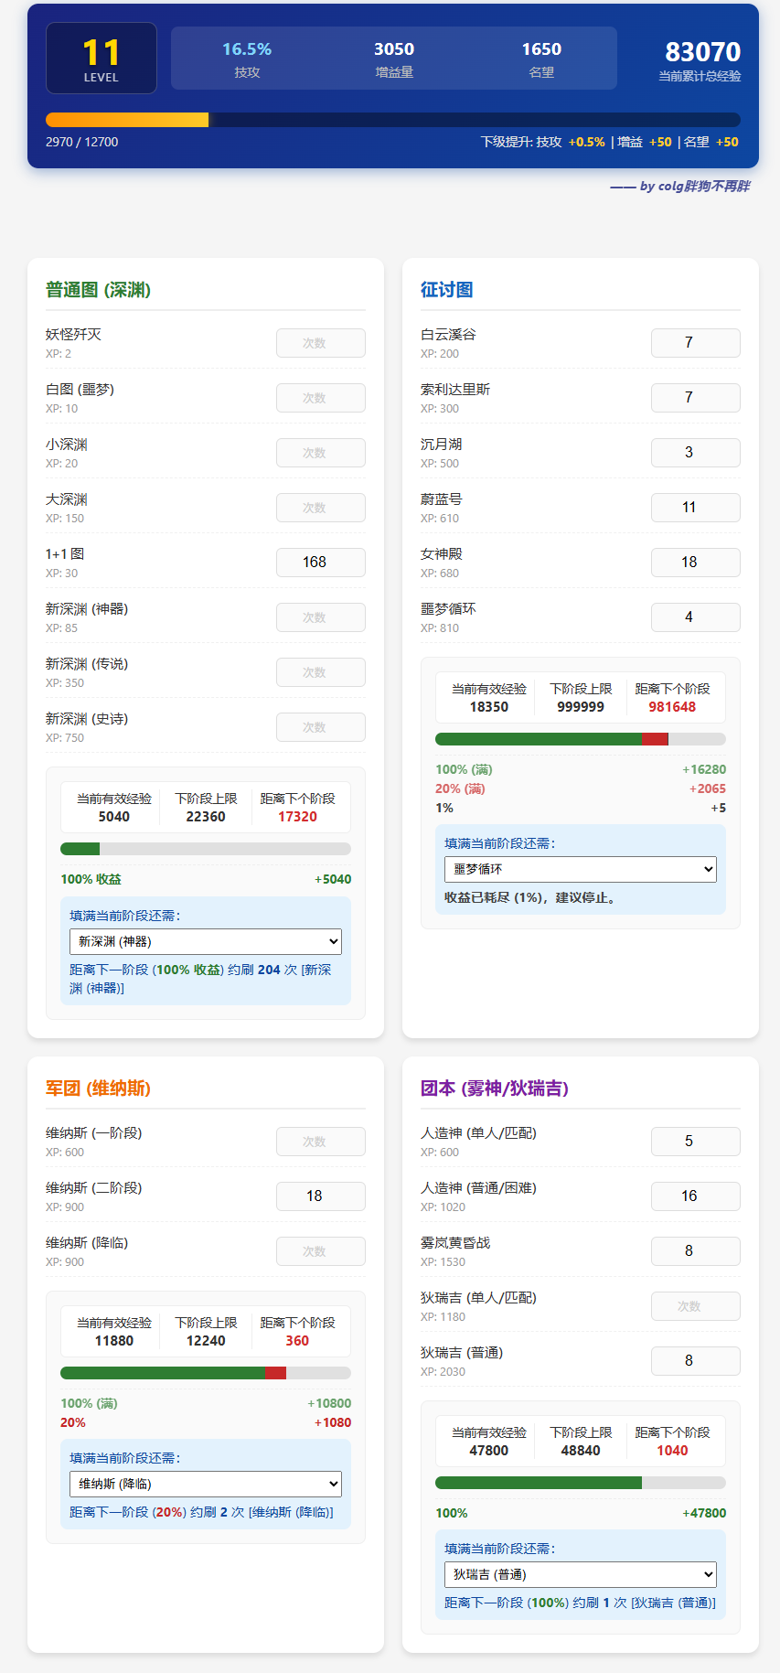Click the 妖怪歼灭 count input field
This screenshot has width=780, height=1673.
pos(320,343)
